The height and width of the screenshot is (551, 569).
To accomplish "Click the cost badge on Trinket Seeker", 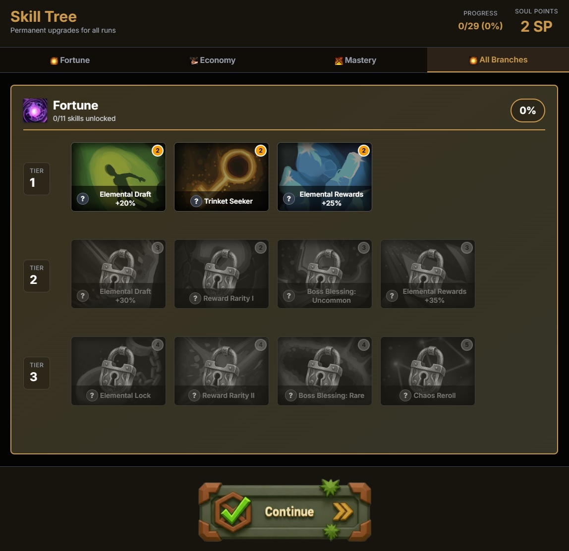I will click(261, 151).
